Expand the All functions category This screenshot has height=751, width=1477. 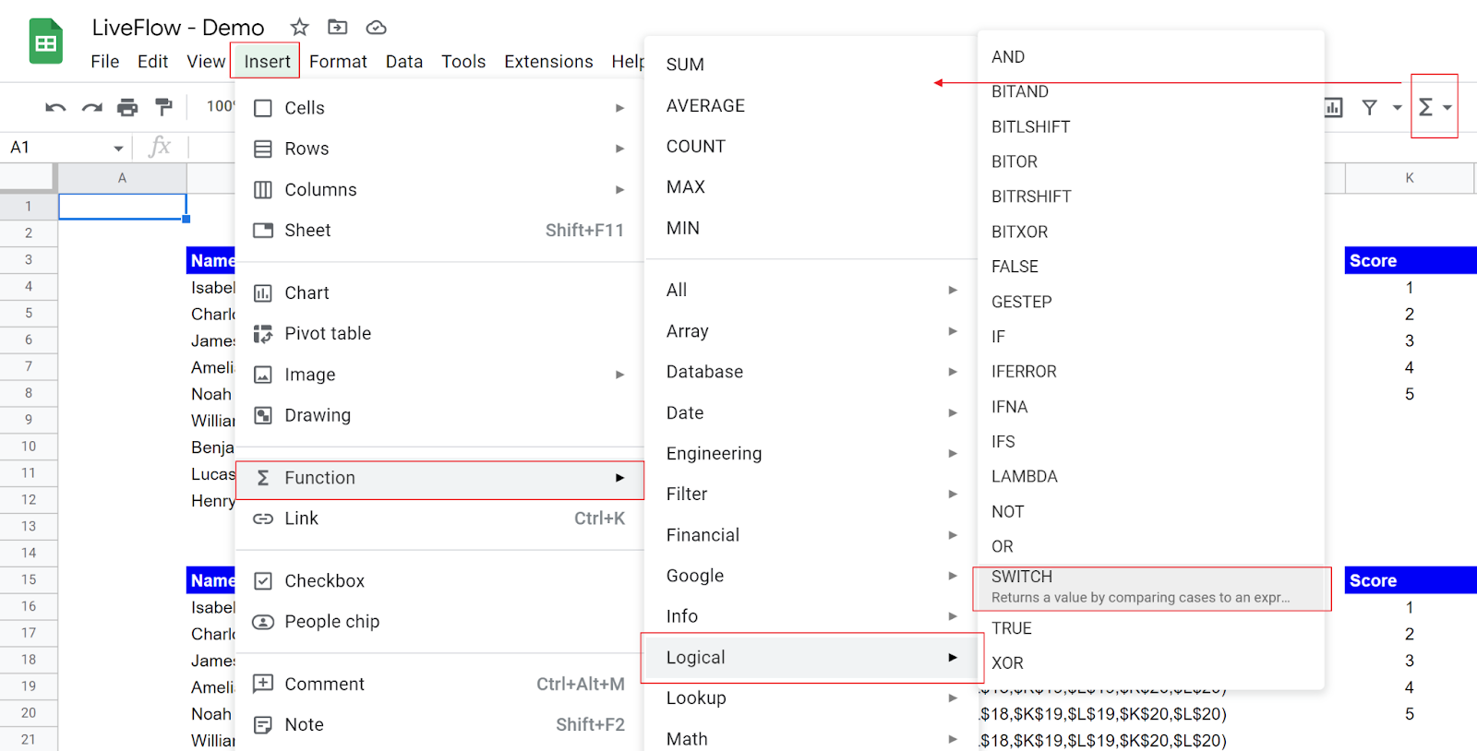pos(811,290)
